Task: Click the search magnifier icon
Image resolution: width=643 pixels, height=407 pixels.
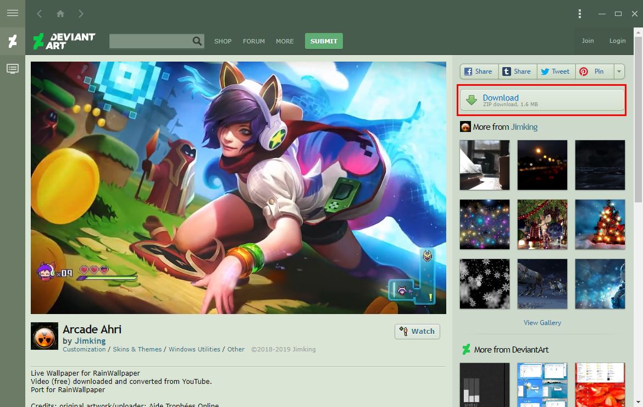Action: point(197,41)
